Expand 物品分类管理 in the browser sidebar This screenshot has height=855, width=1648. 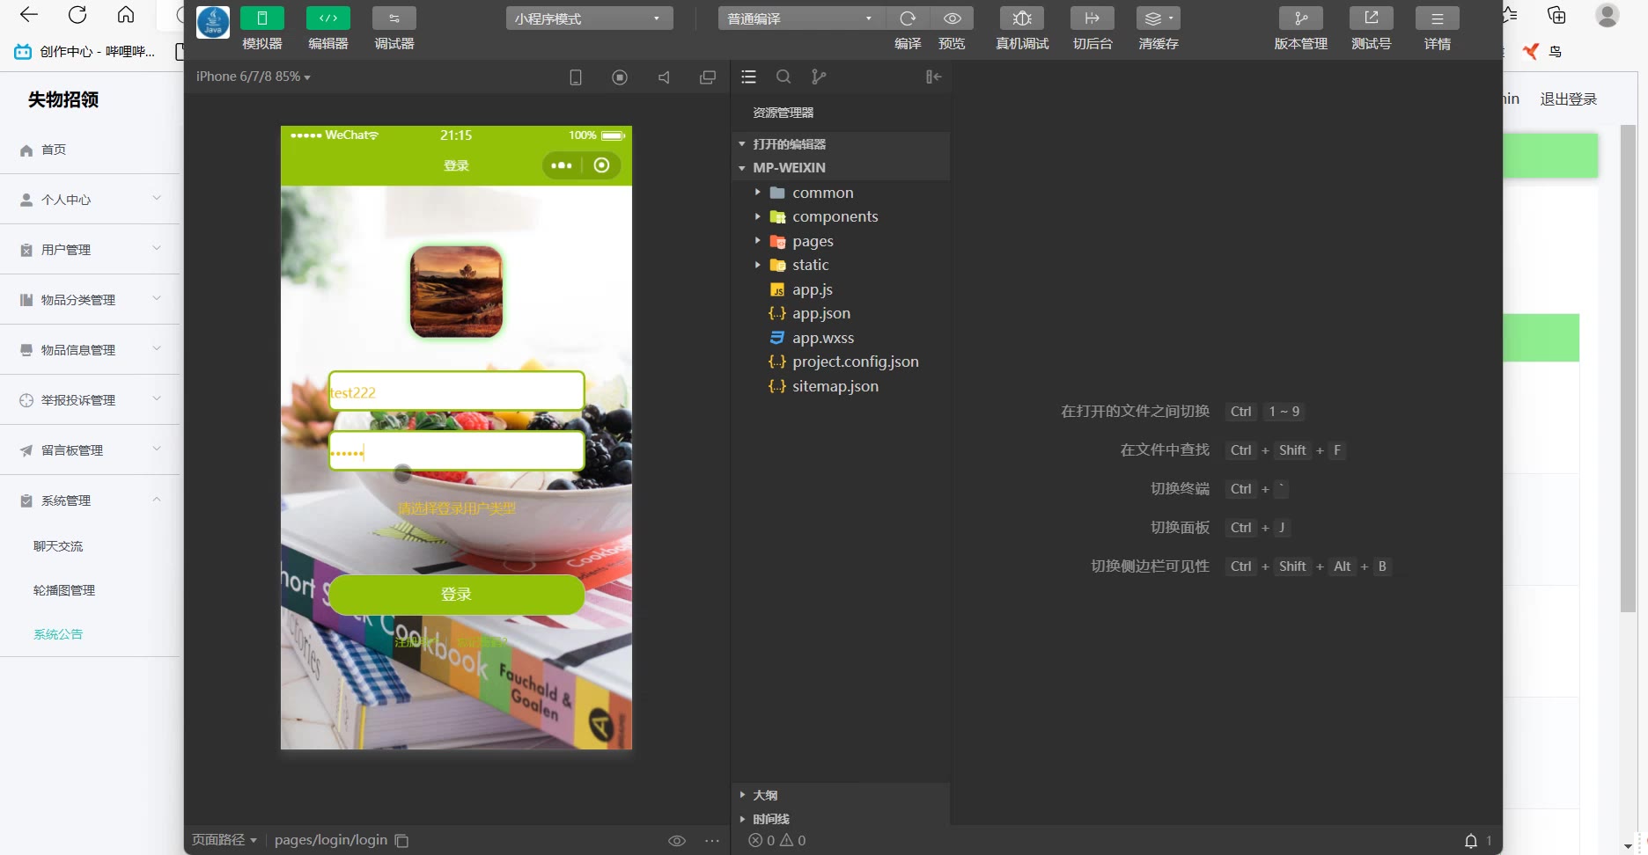(90, 300)
